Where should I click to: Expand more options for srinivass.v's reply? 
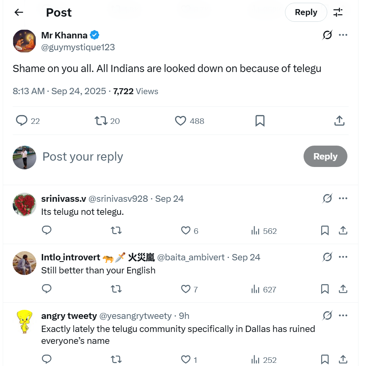click(343, 198)
